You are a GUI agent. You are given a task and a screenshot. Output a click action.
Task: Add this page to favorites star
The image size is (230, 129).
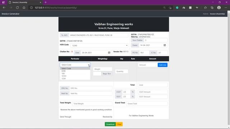click(x=170, y=8)
